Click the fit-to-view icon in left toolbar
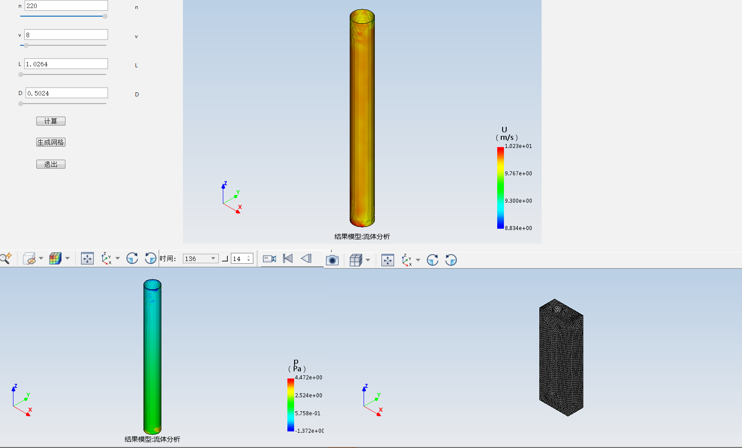This screenshot has width=742, height=448. click(87, 258)
